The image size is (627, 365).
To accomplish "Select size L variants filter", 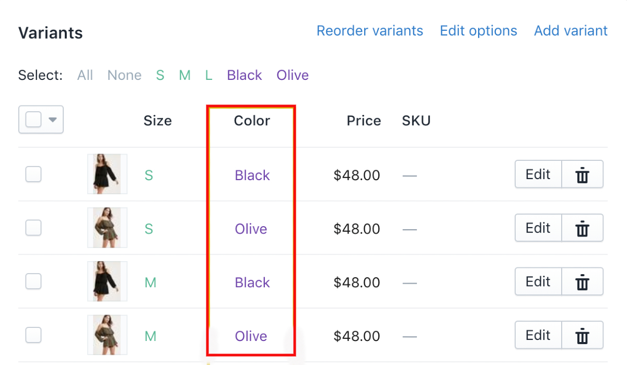I will click(208, 75).
